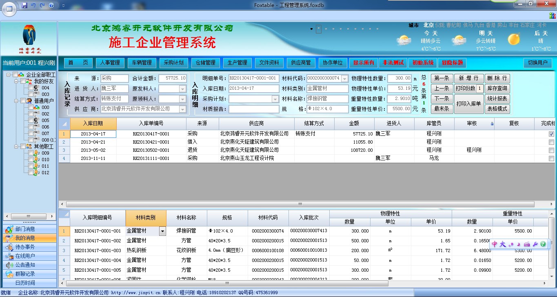
Task: Click the 在线用户 sidebar icon
Action: click(9, 256)
